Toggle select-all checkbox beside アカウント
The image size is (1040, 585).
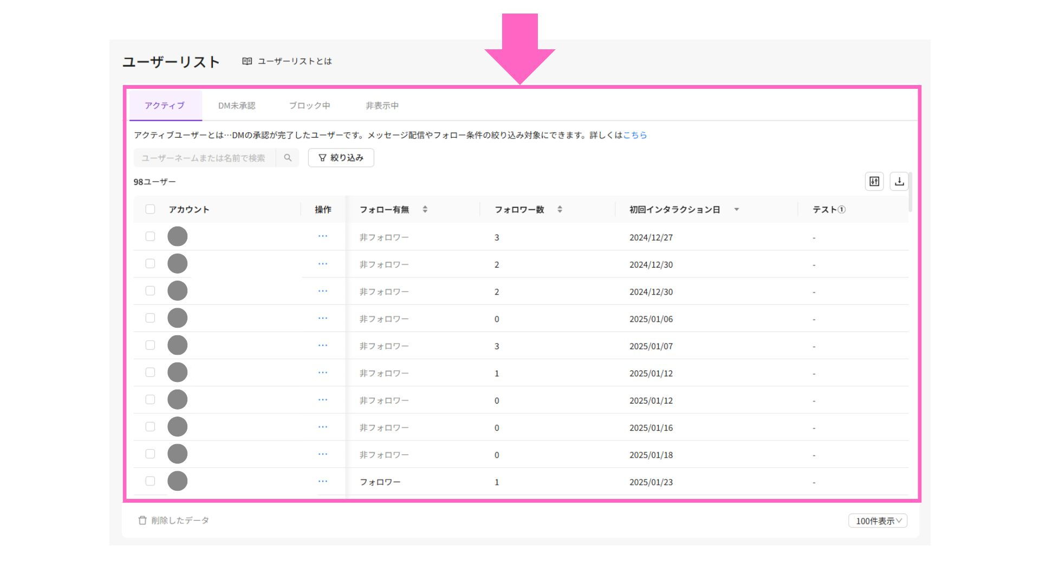(150, 209)
